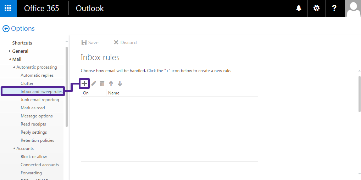Screen dimensions: 361x180
Task: Add a new inbox rule with plus icon
Action: [84, 83]
